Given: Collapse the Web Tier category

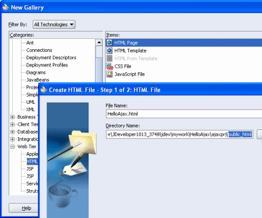Looking at the screenshot, I should point(13,147).
